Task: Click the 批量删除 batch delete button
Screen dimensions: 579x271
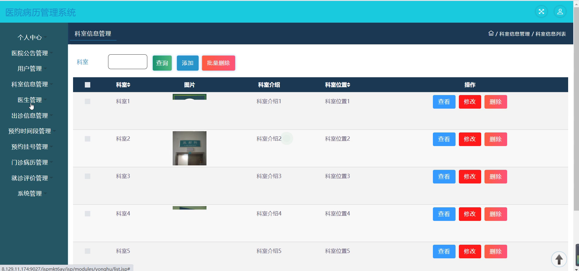Action: (x=219, y=63)
